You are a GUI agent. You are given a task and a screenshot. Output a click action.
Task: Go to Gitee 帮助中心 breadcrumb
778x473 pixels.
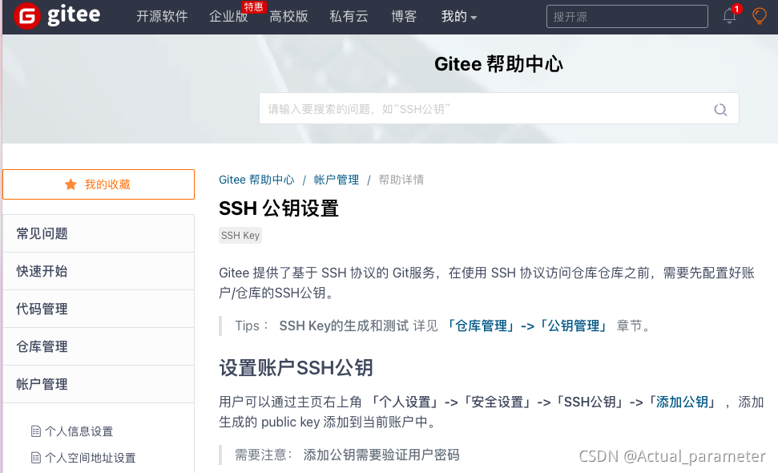(x=256, y=180)
